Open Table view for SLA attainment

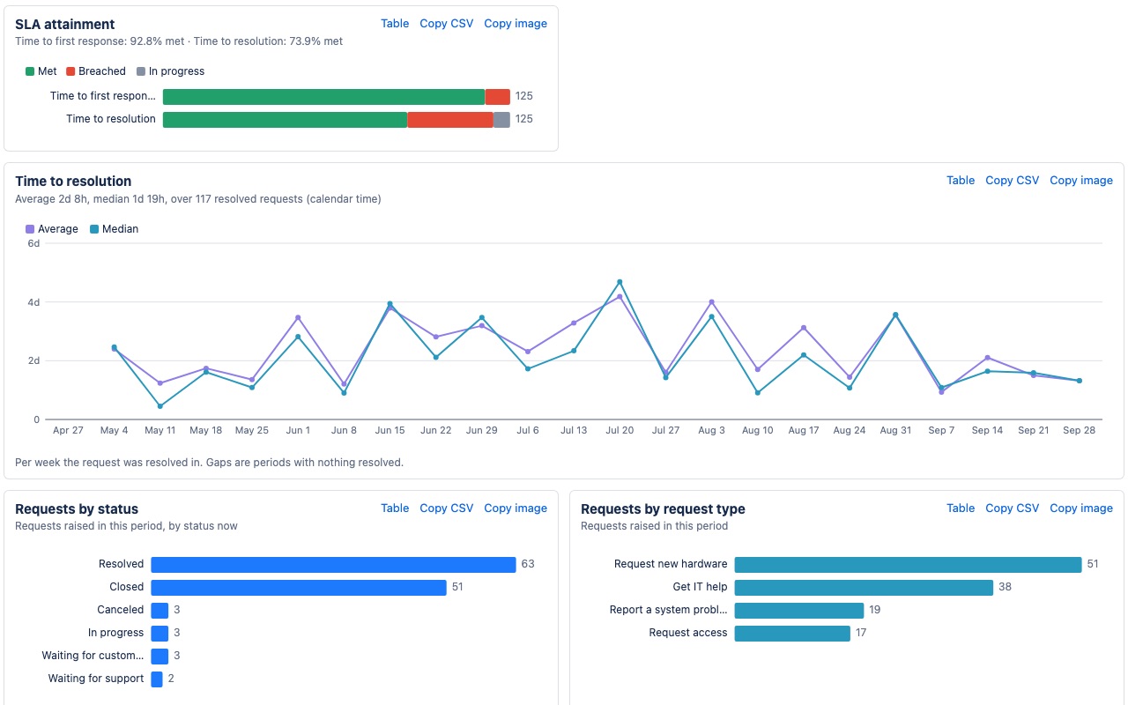[395, 24]
